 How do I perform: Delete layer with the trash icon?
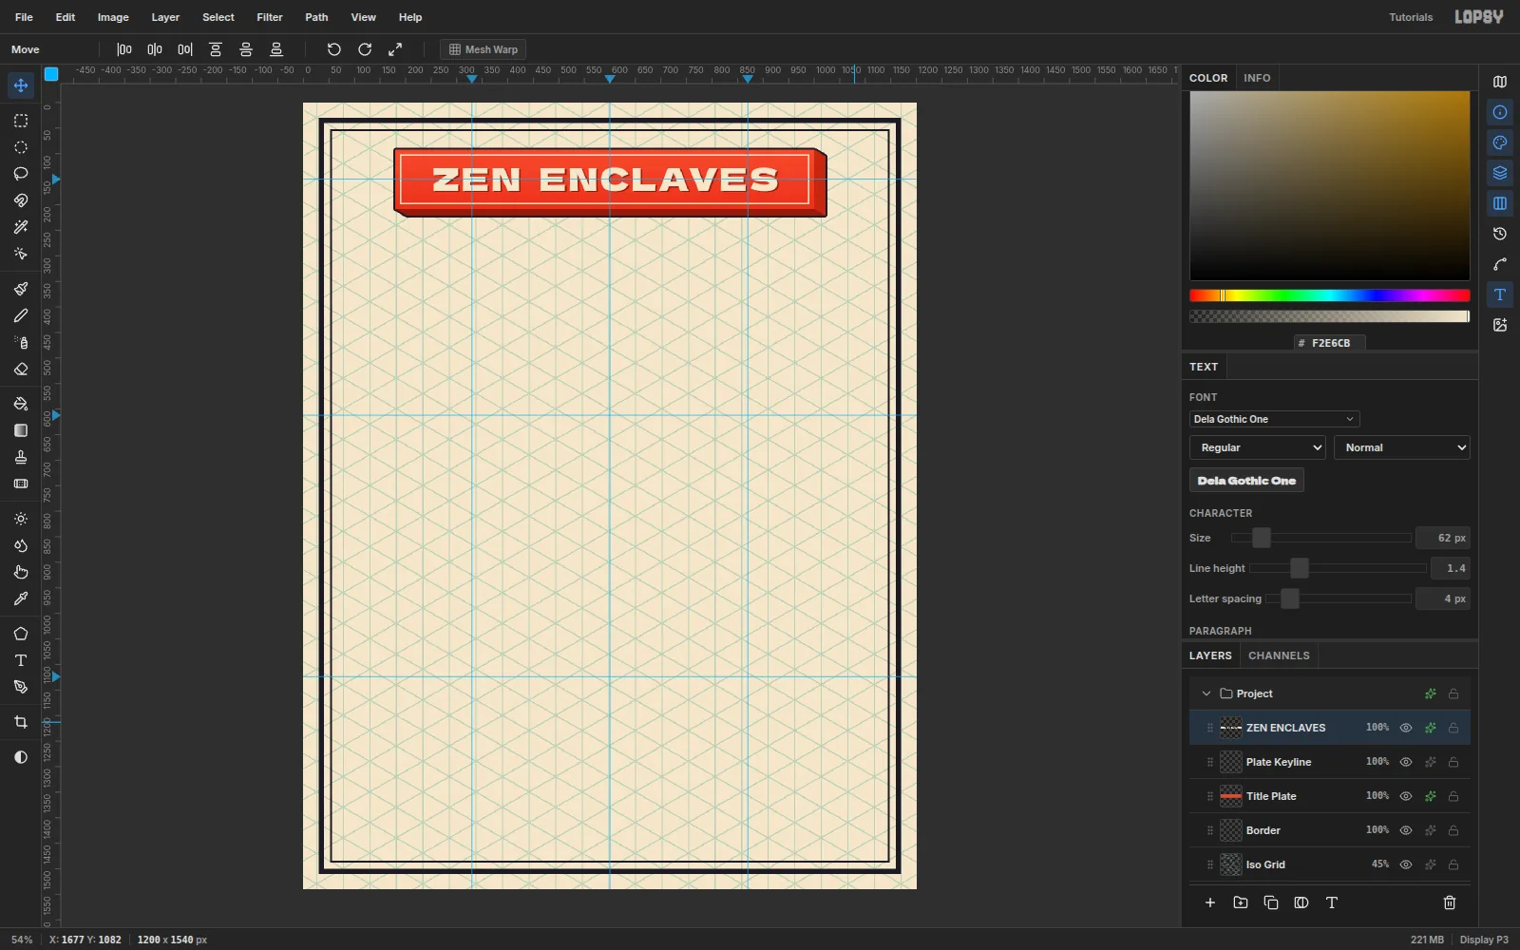(x=1450, y=902)
